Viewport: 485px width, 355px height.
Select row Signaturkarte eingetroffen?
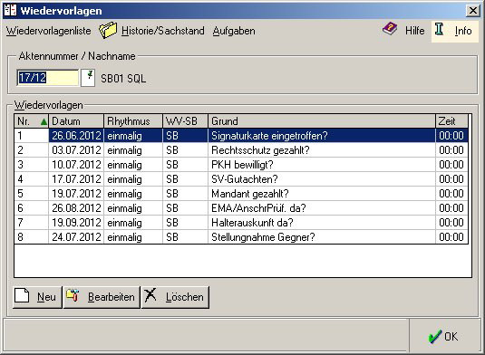pyautogui.click(x=241, y=136)
